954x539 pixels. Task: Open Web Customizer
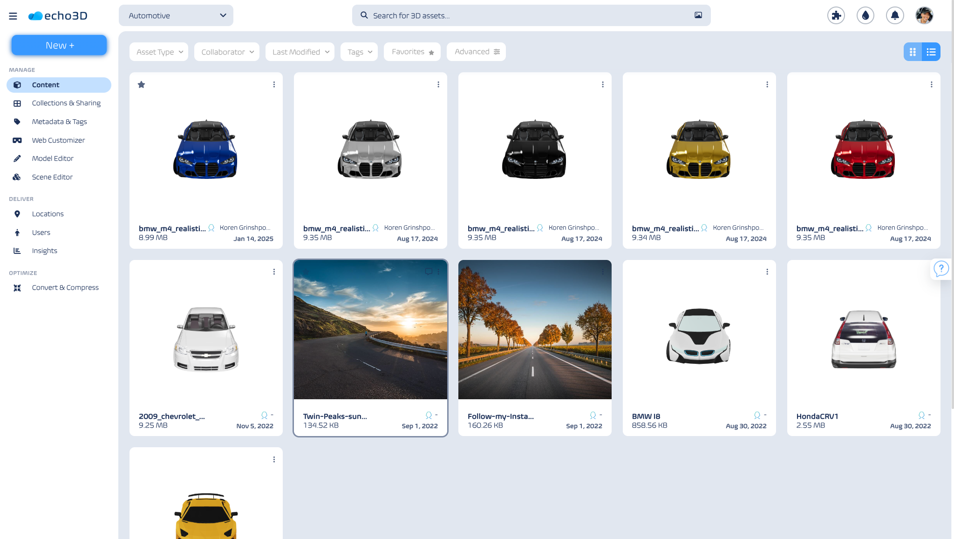59,140
